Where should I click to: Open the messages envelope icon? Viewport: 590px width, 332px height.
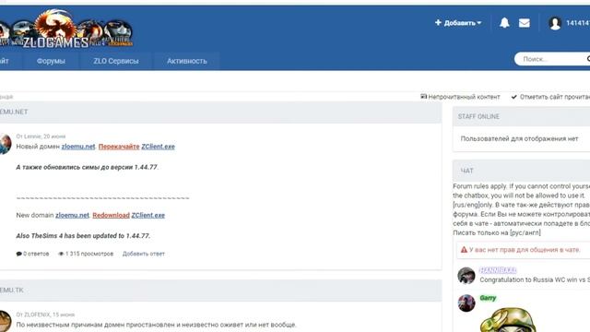525,23
